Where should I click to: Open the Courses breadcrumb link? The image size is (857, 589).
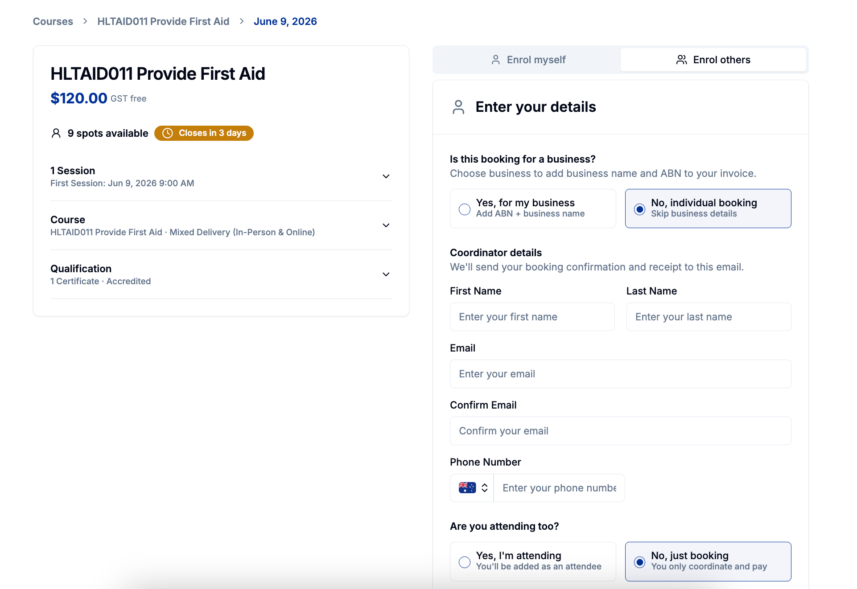pos(53,21)
